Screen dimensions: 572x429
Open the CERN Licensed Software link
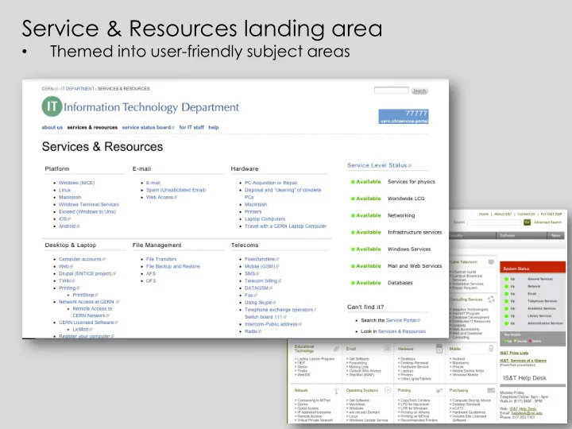[88, 323]
